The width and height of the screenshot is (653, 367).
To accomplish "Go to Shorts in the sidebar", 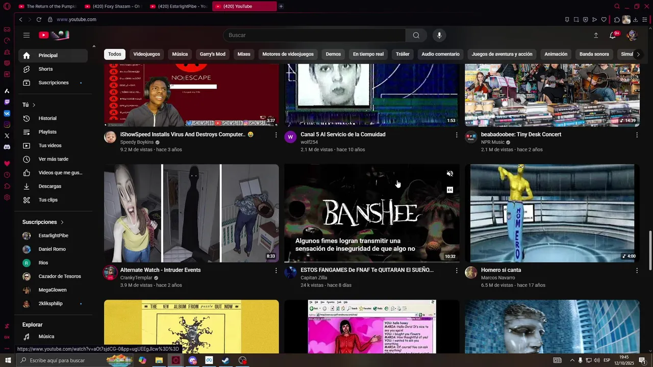I will [53, 69].
